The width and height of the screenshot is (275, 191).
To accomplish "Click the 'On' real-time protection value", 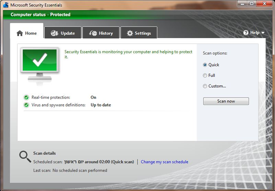I will click(x=93, y=97).
